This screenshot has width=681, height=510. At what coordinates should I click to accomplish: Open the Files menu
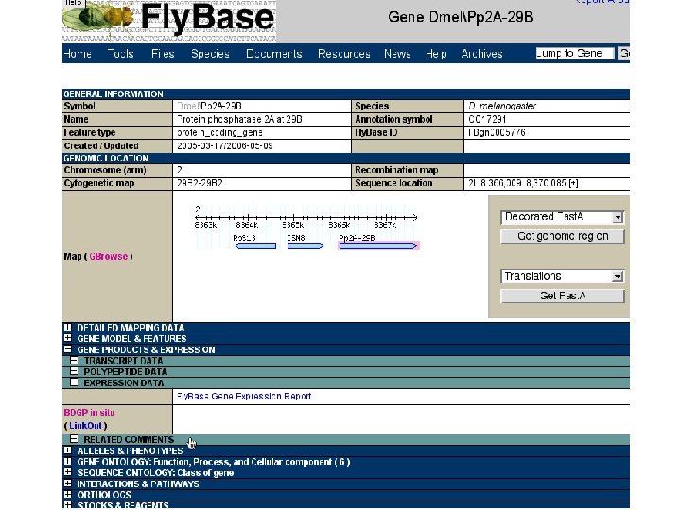pos(163,54)
